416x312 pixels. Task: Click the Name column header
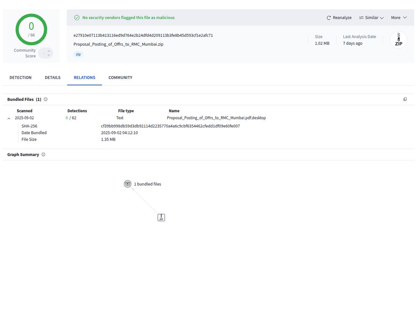(x=174, y=111)
